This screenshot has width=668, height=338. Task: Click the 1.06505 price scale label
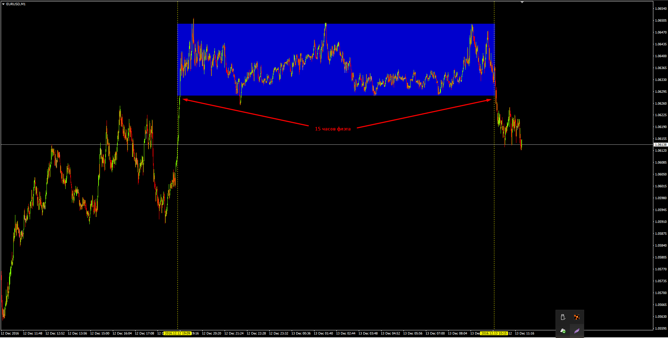click(x=661, y=21)
